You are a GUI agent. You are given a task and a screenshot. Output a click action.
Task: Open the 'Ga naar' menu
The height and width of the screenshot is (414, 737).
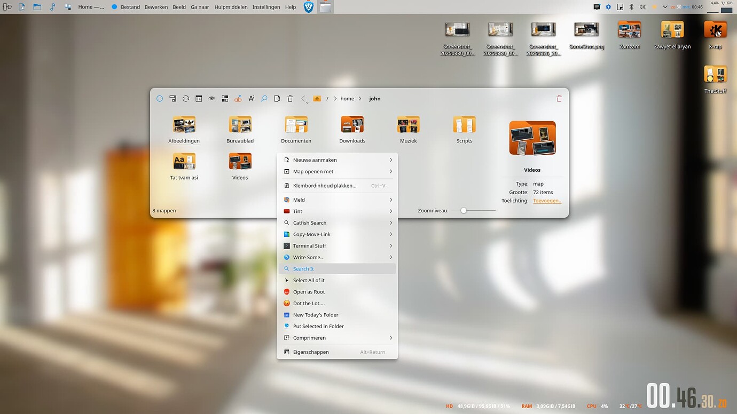[200, 7]
